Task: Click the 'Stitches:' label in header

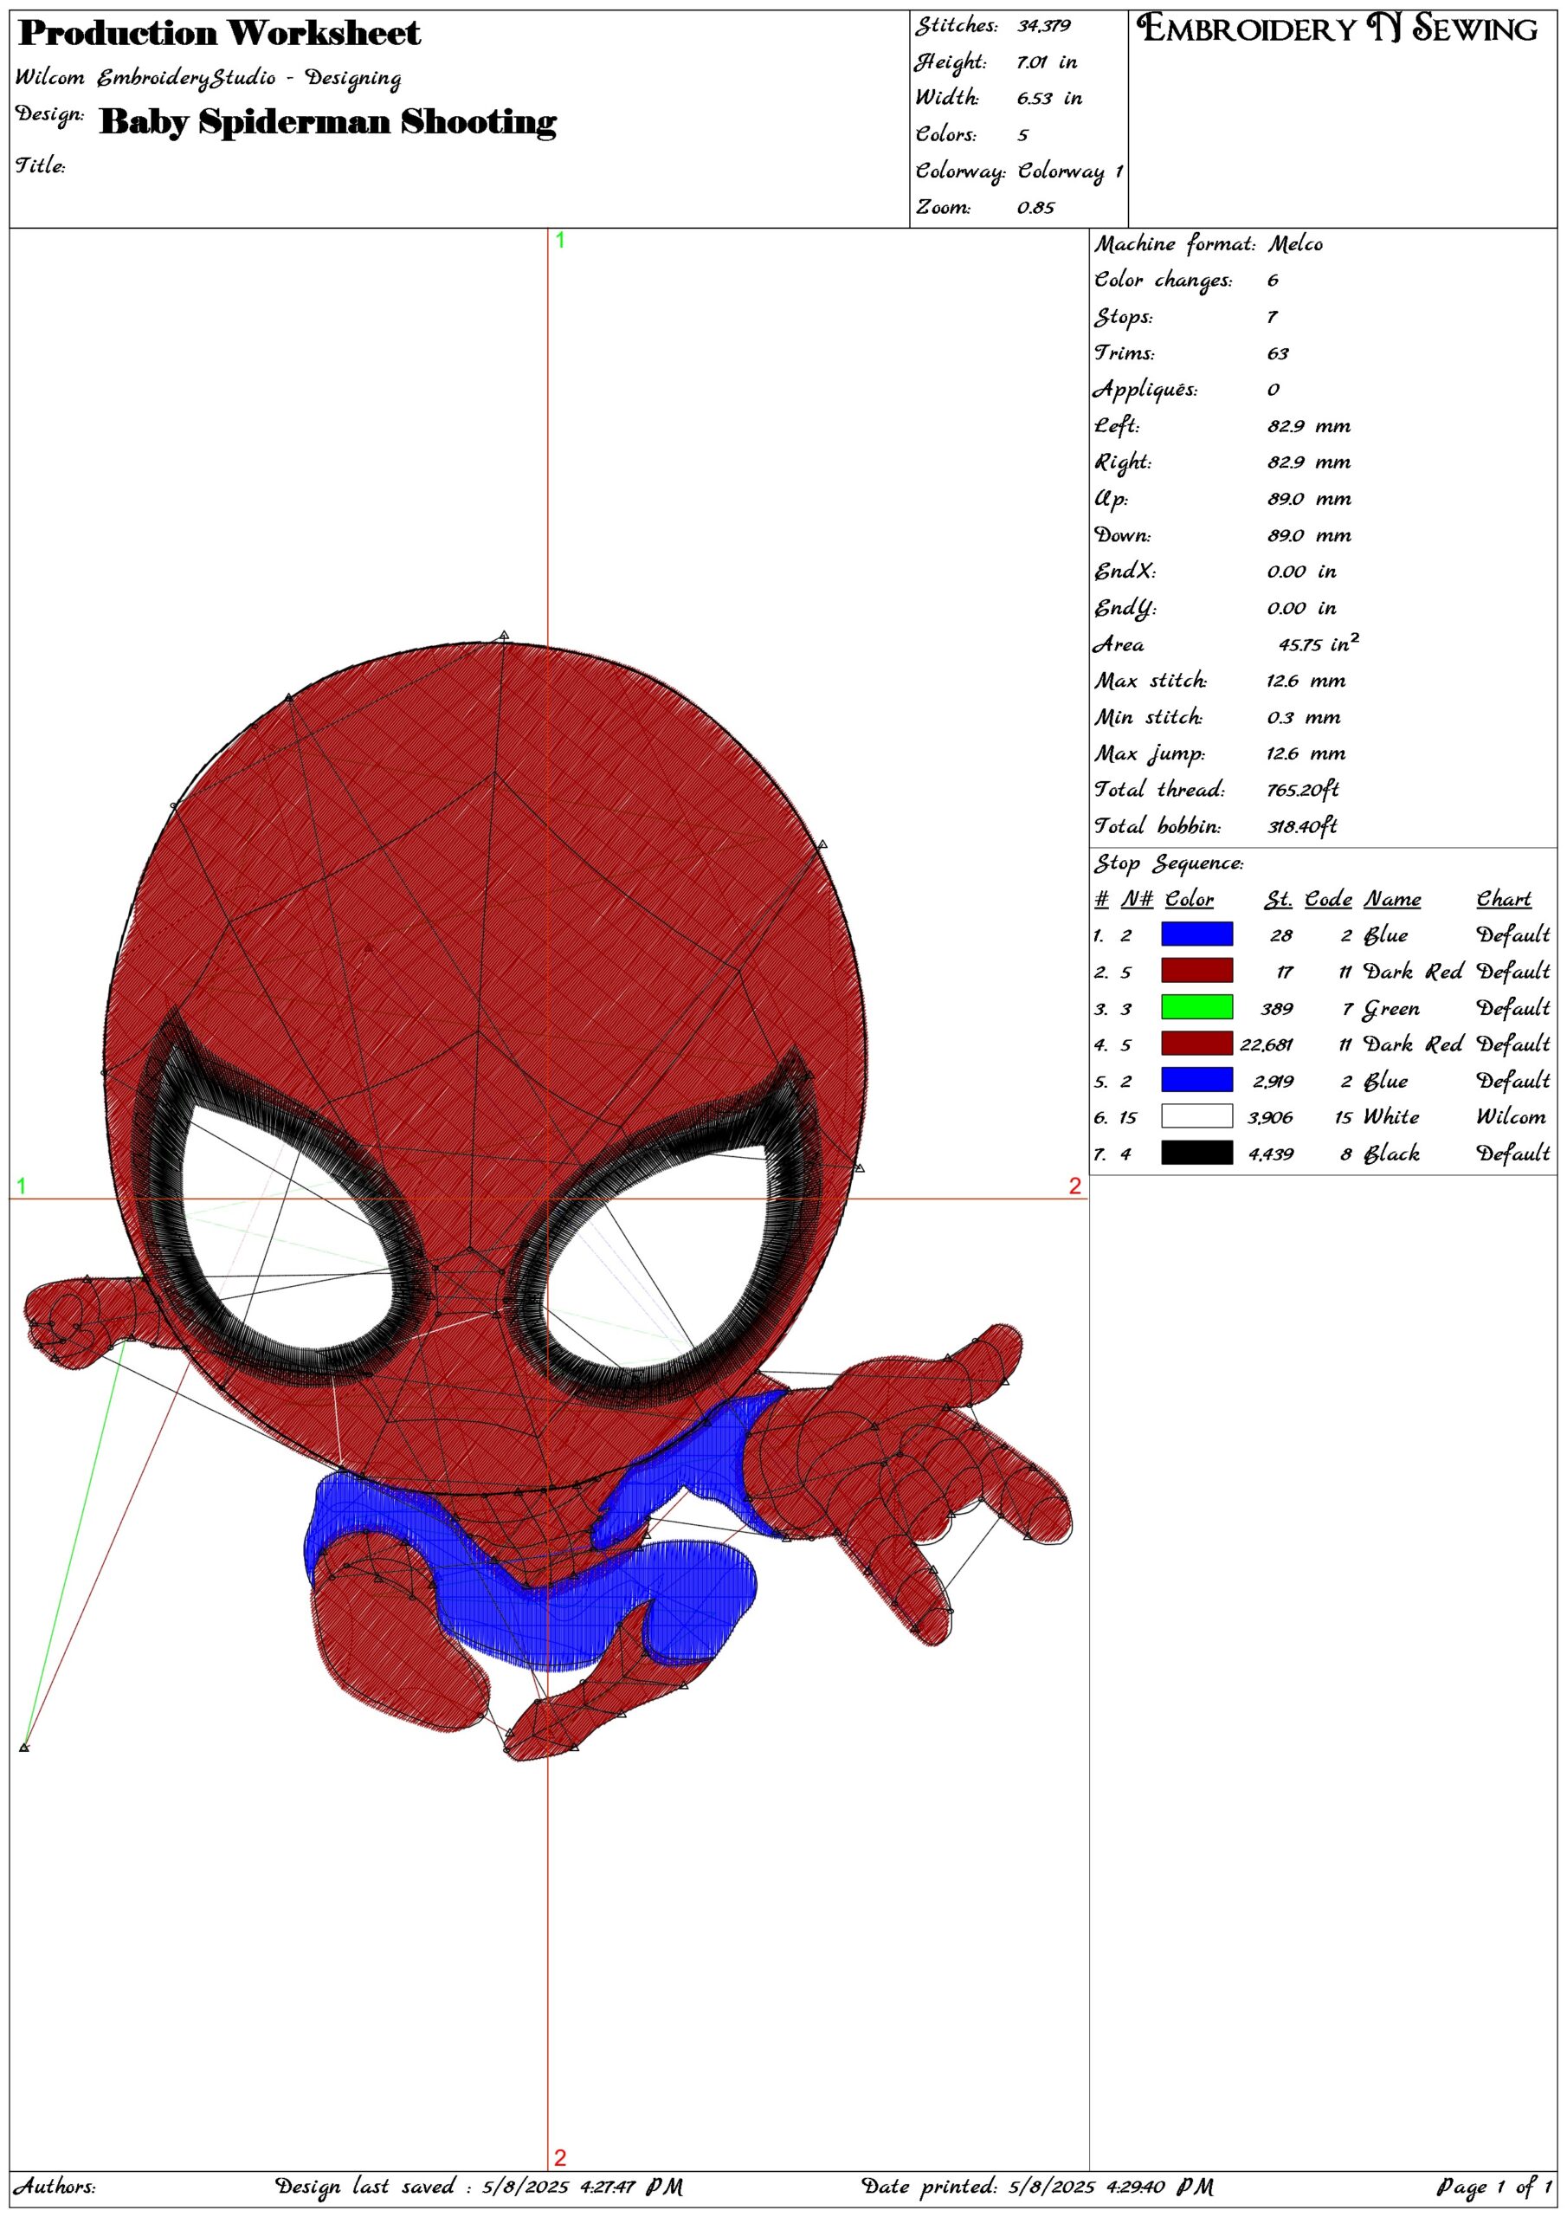Action: tap(956, 27)
